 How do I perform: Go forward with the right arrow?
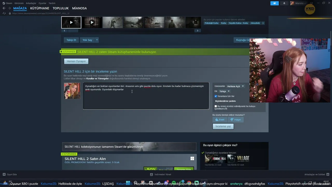[9, 8]
